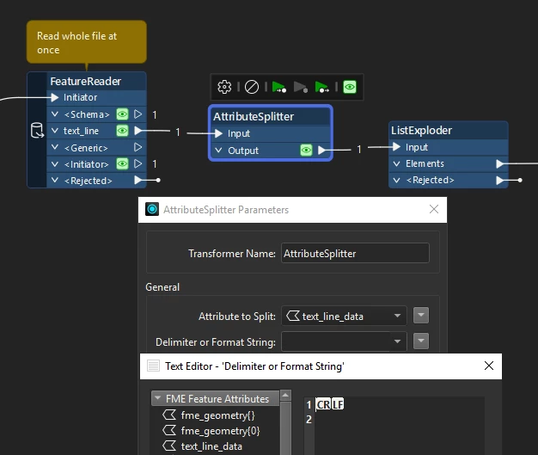Expand FeatureReader Rejected port attributes
The height and width of the screenshot is (455, 538).
[x=54, y=180]
